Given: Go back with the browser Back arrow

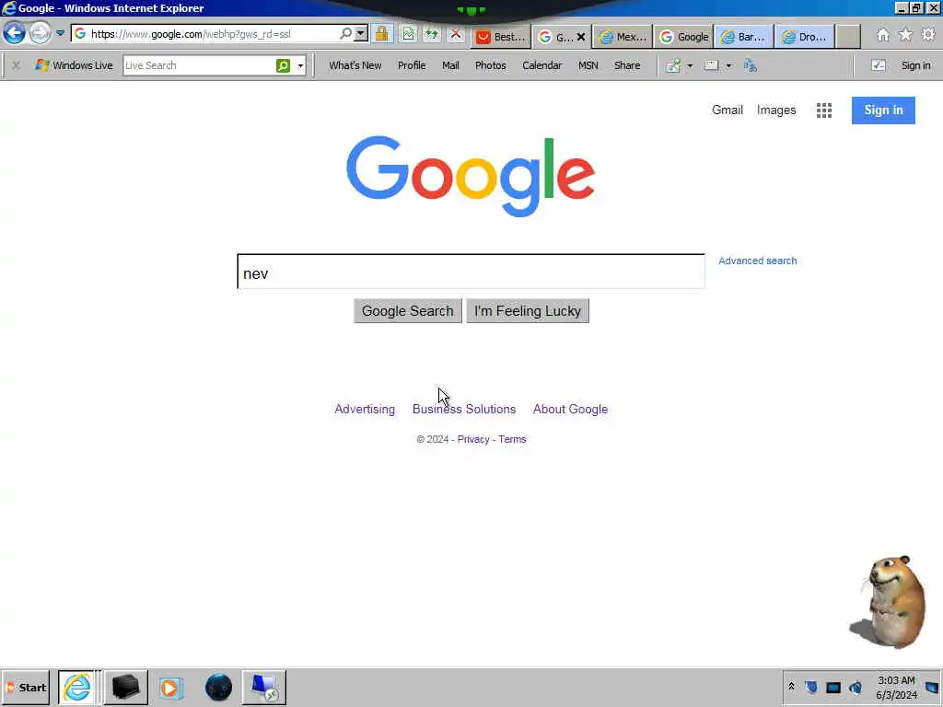Looking at the screenshot, I should click(x=14, y=33).
